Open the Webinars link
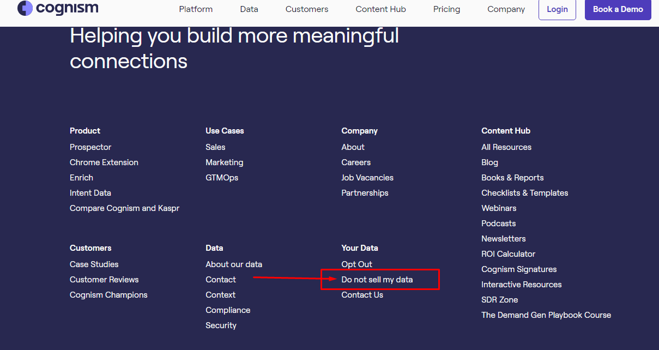 click(499, 208)
